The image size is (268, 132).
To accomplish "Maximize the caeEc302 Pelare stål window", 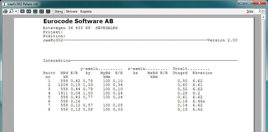I will (249, 3).
